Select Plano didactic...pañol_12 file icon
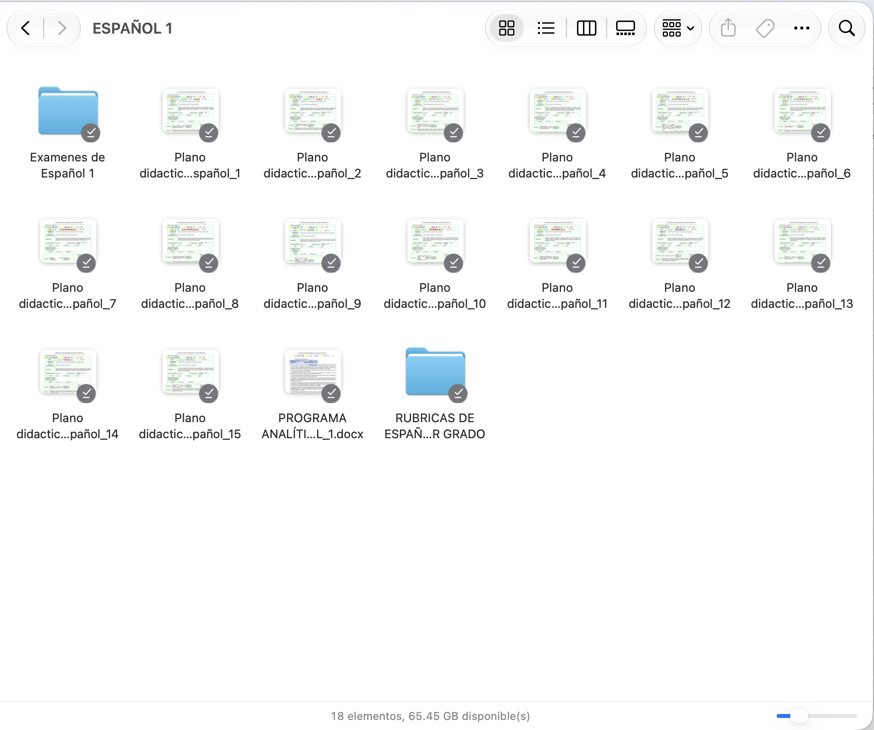874x730 pixels. (x=680, y=241)
